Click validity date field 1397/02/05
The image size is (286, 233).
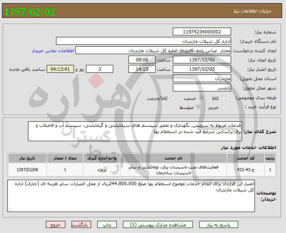click(202, 69)
